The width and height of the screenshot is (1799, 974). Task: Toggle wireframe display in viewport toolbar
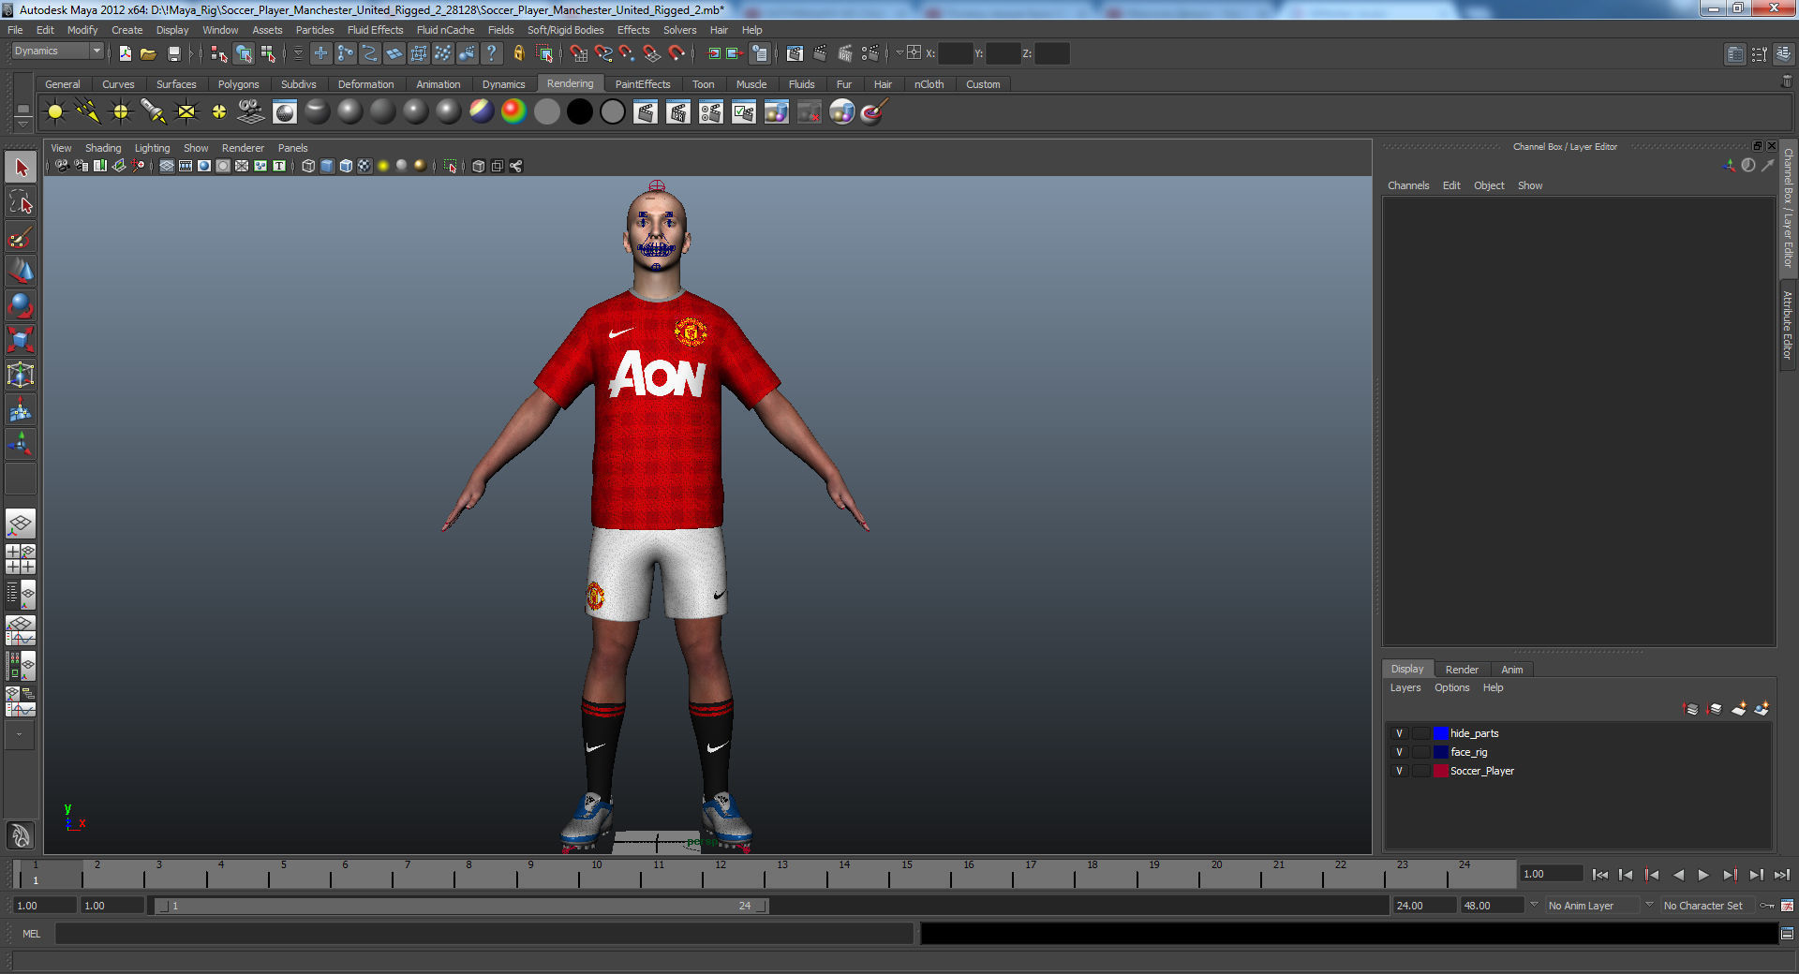pyautogui.click(x=308, y=166)
